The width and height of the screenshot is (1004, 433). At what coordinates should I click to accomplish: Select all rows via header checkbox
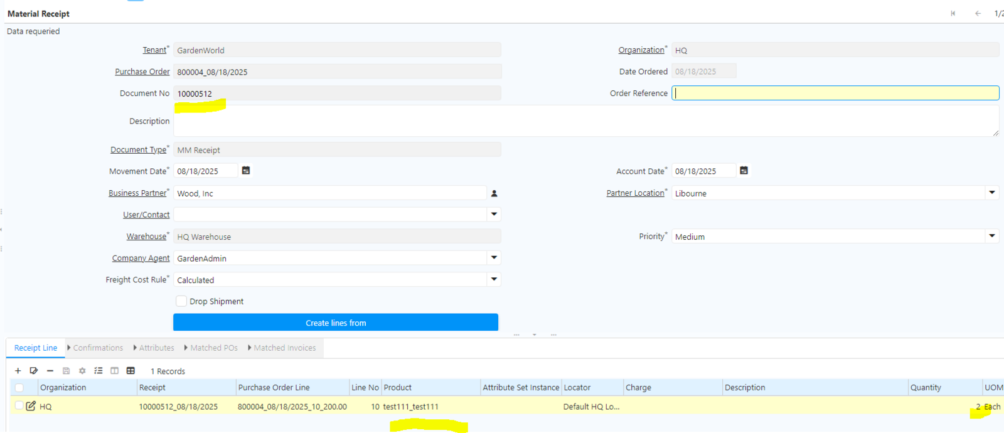(x=19, y=388)
